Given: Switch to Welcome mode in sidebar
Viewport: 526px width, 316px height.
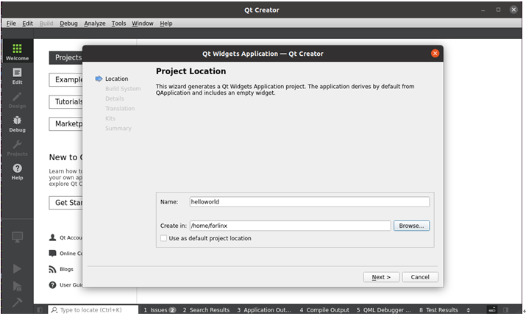Looking at the screenshot, I should [x=17, y=51].
